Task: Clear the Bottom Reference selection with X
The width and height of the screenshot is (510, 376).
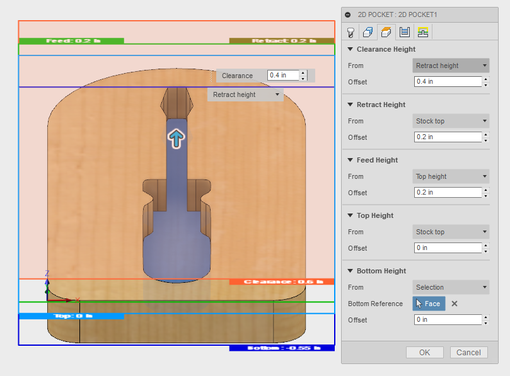Action: point(455,304)
